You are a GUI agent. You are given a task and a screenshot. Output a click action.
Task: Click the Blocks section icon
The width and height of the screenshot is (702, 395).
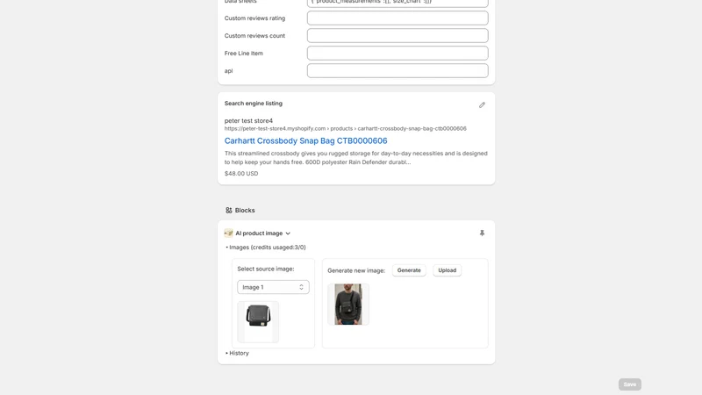[229, 210]
